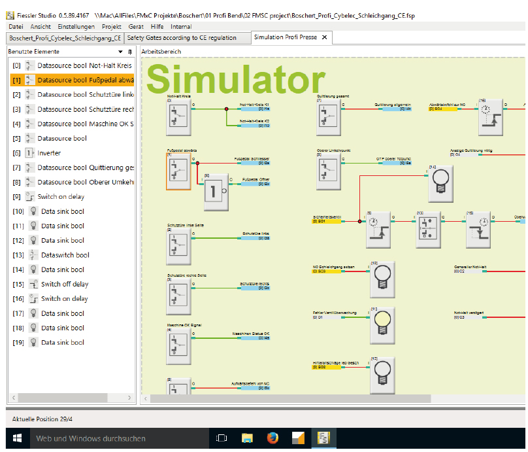The image size is (528, 452).
Task: Switch to Safety Gates according to CE regulation tab
Action: tap(182, 38)
